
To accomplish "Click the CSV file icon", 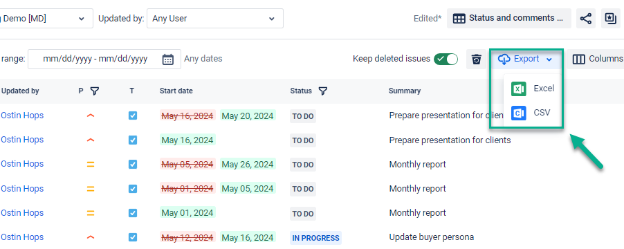I will (519, 113).
